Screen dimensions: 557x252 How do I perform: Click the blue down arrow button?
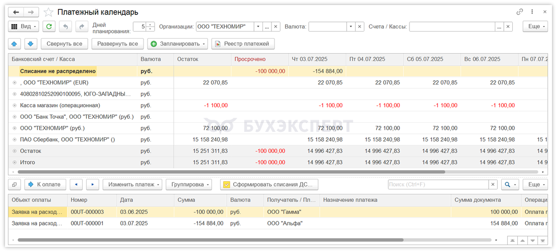(x=31, y=44)
